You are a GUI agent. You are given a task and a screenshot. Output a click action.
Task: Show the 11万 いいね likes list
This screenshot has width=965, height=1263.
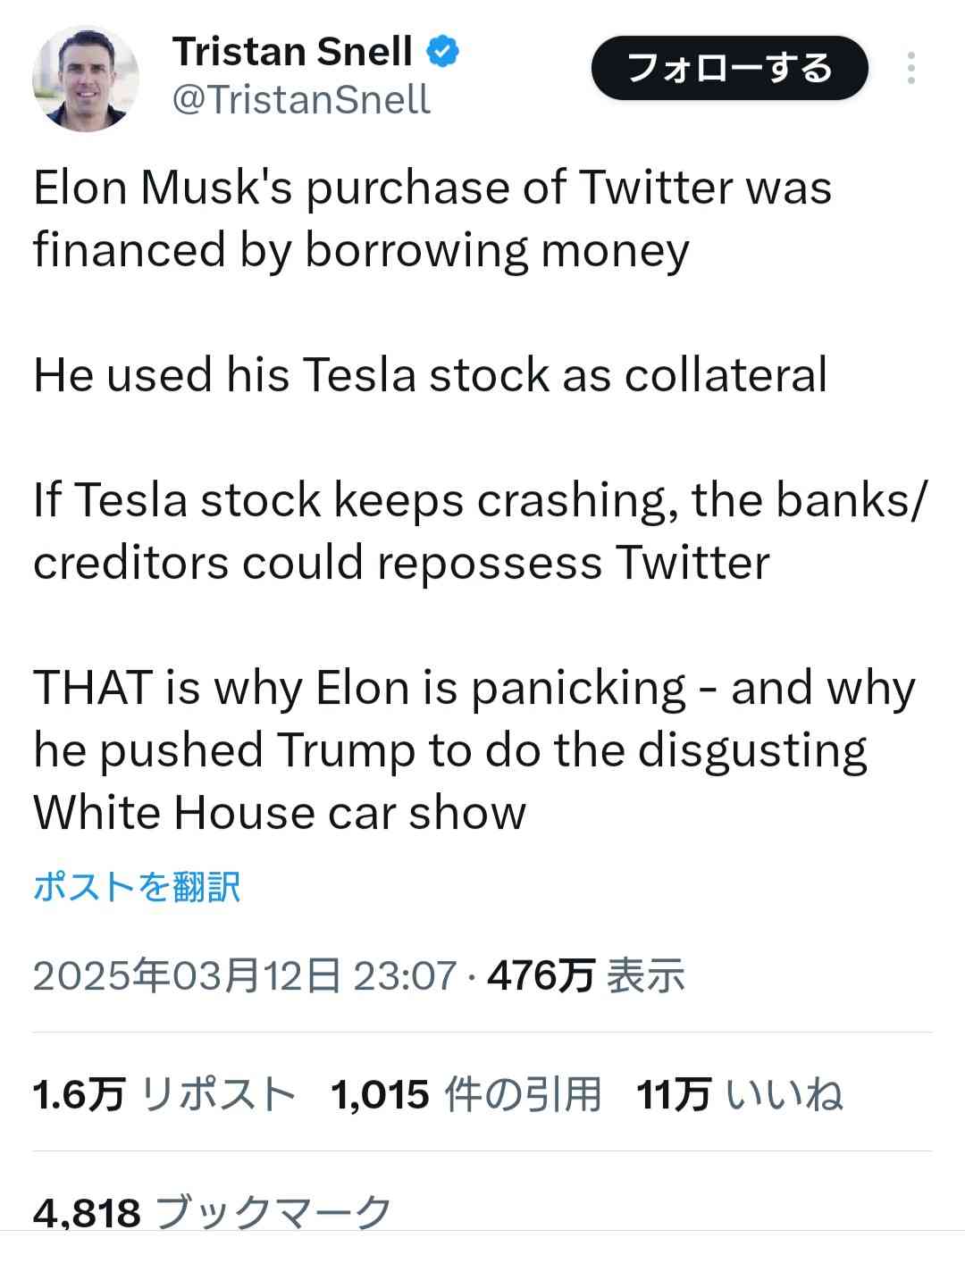[x=740, y=1094]
